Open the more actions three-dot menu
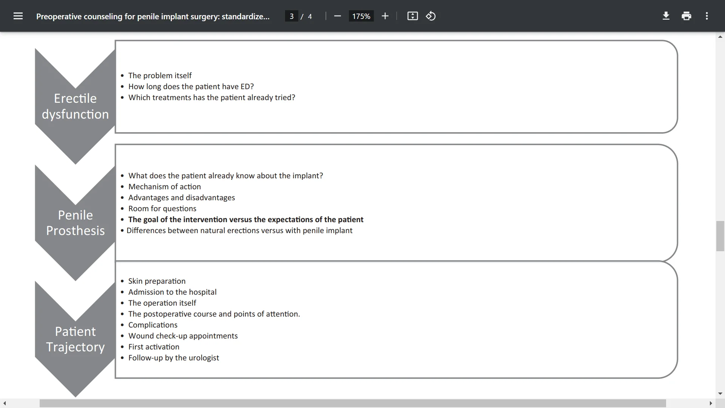 click(707, 16)
